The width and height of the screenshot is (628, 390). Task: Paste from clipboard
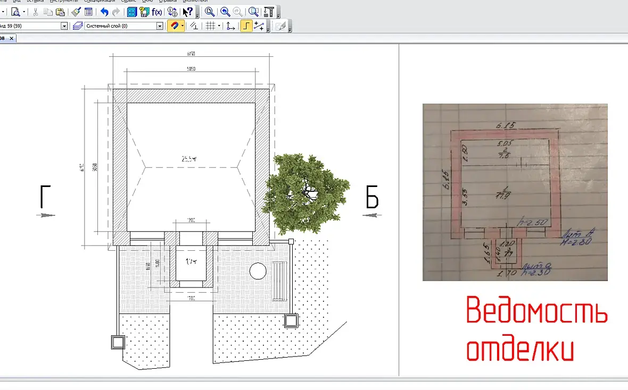61,12
